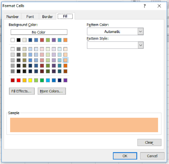Close the Format Cells dialog
The height and width of the screenshot is (164, 169).
coord(159,6)
